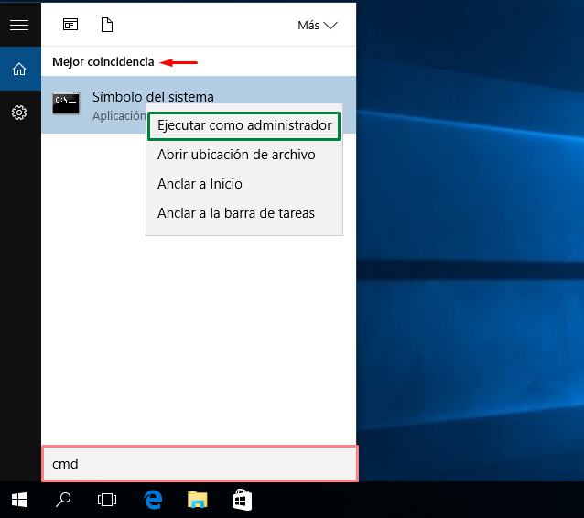Choose Ejecutar como administrador
Image resolution: width=584 pixels, height=518 pixels.
click(x=244, y=126)
